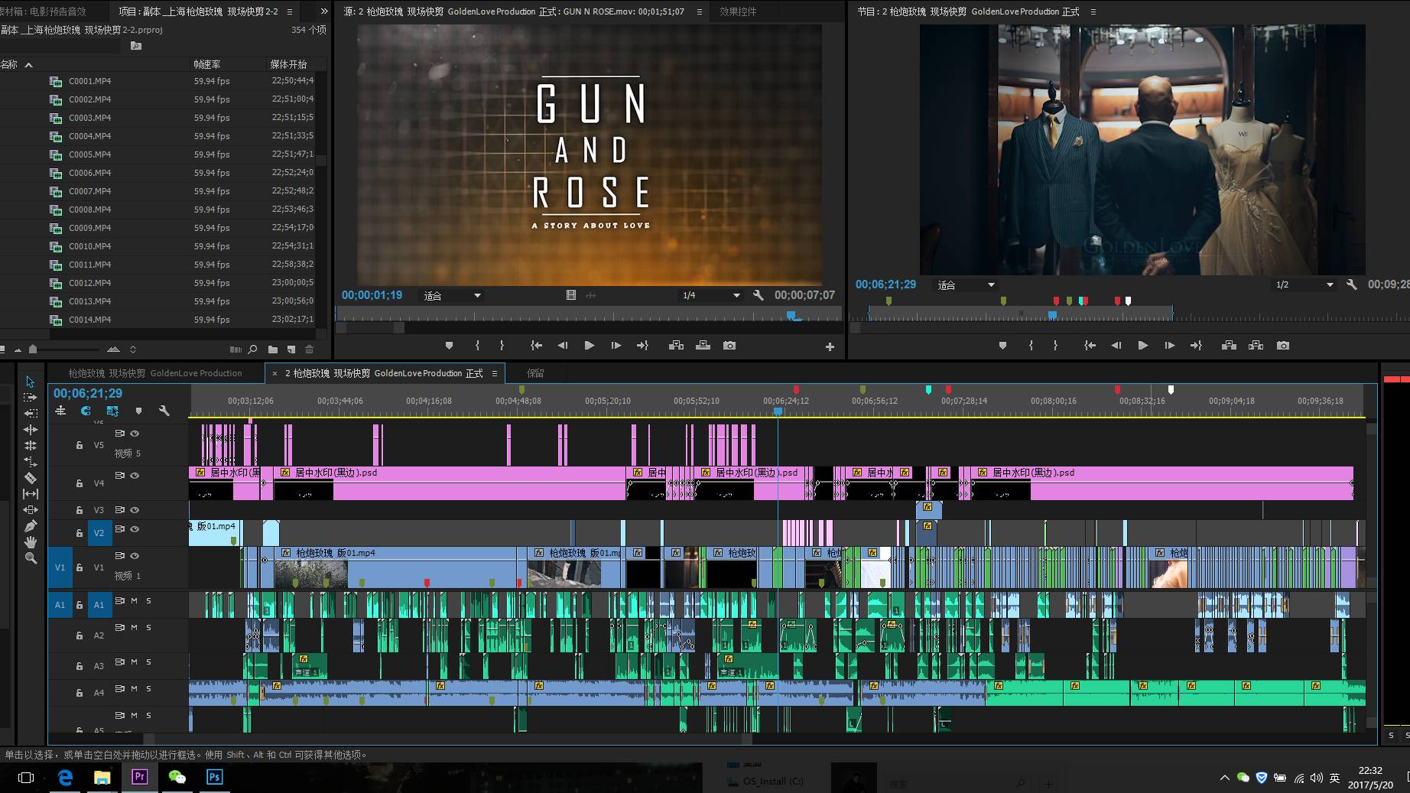
Task: Toggle V4 track output eye
Action: click(x=135, y=476)
